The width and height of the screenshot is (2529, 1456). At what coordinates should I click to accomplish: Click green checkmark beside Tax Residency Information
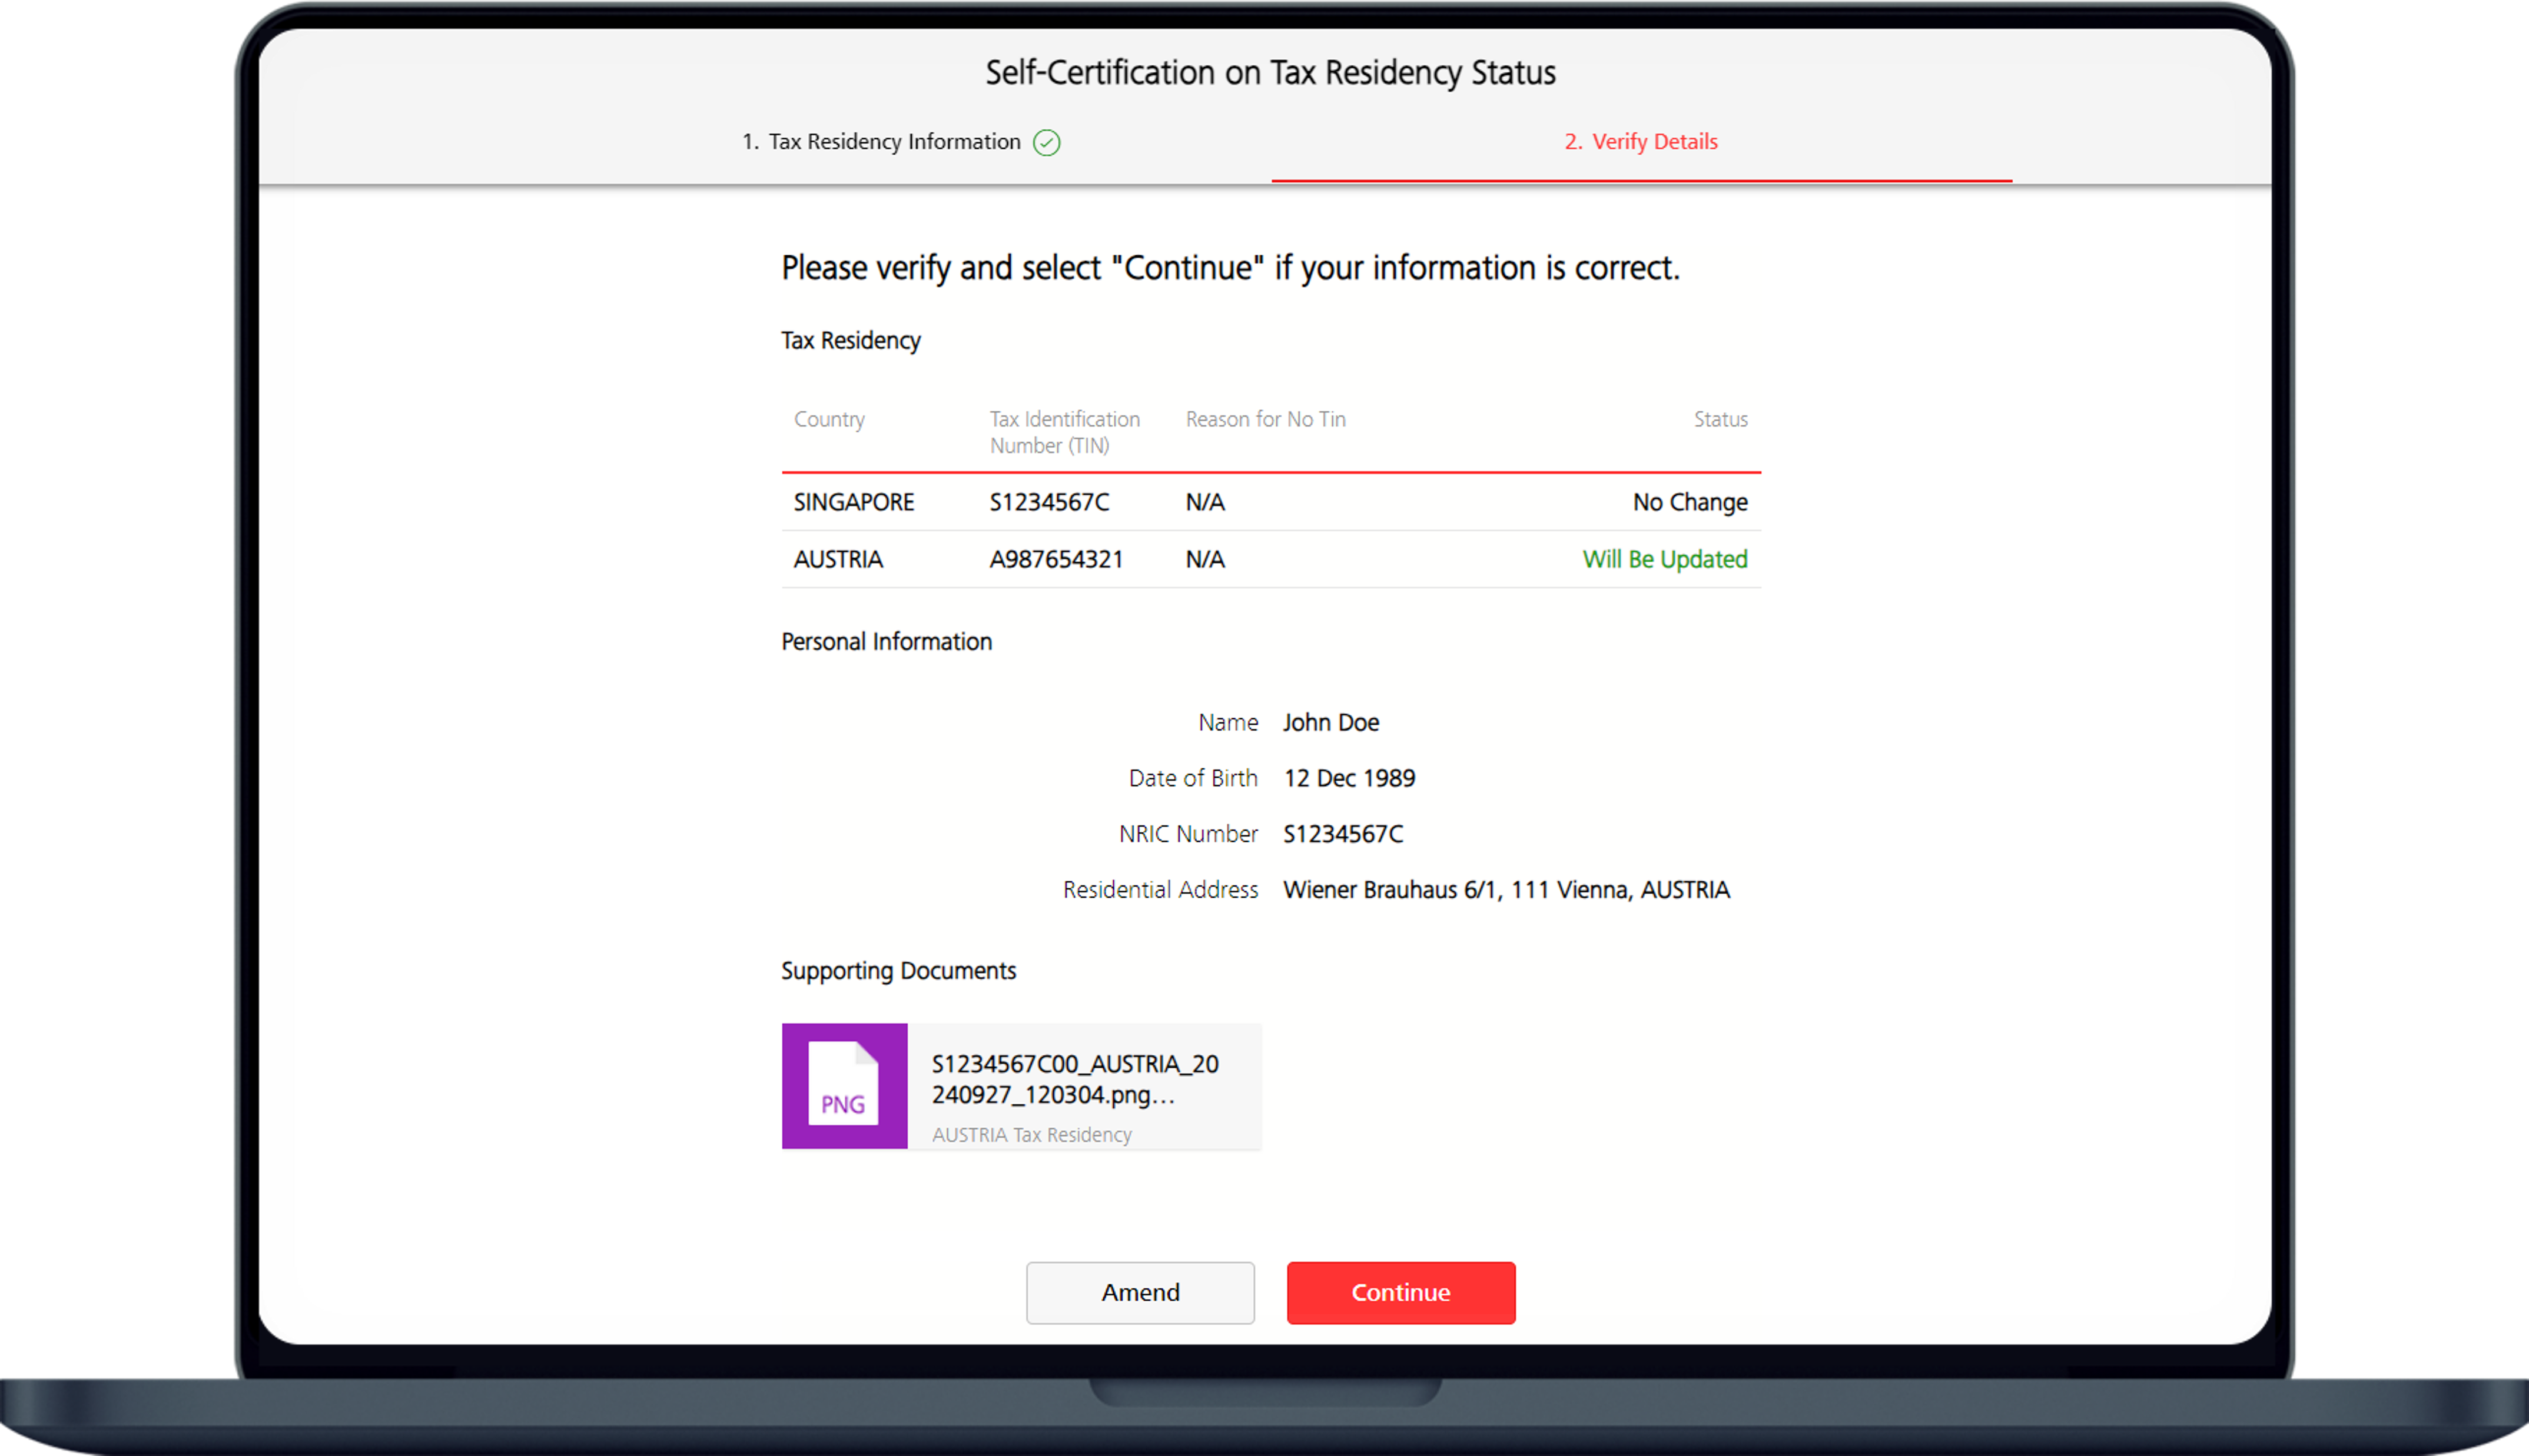coord(1047,143)
